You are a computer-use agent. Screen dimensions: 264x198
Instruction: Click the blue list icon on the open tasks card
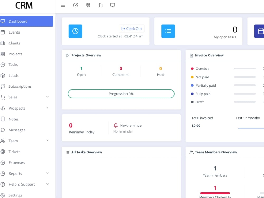click(168, 31)
